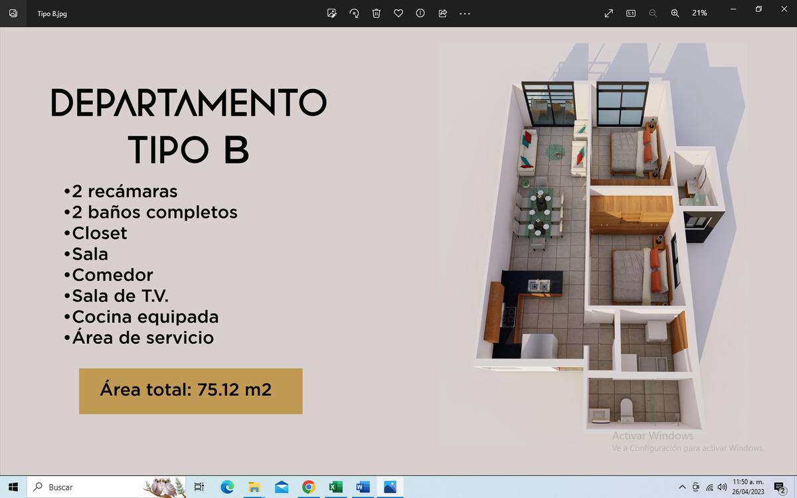Click the Meet Now tray icon
The height and width of the screenshot is (498, 797).
click(x=695, y=487)
